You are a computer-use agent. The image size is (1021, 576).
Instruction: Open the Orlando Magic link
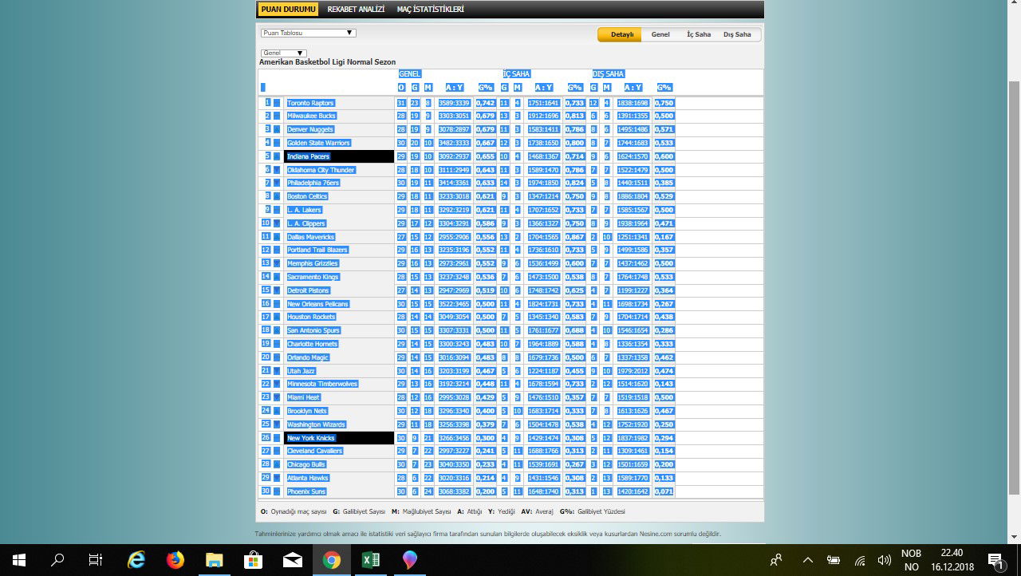coord(309,357)
